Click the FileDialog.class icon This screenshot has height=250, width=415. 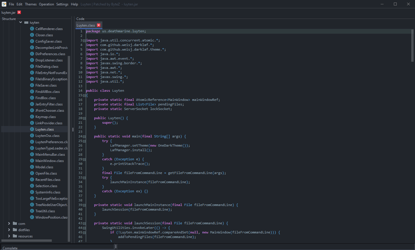click(x=32, y=66)
